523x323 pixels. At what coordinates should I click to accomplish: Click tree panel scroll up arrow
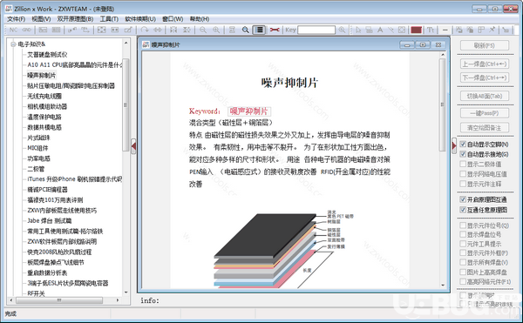coord(126,43)
